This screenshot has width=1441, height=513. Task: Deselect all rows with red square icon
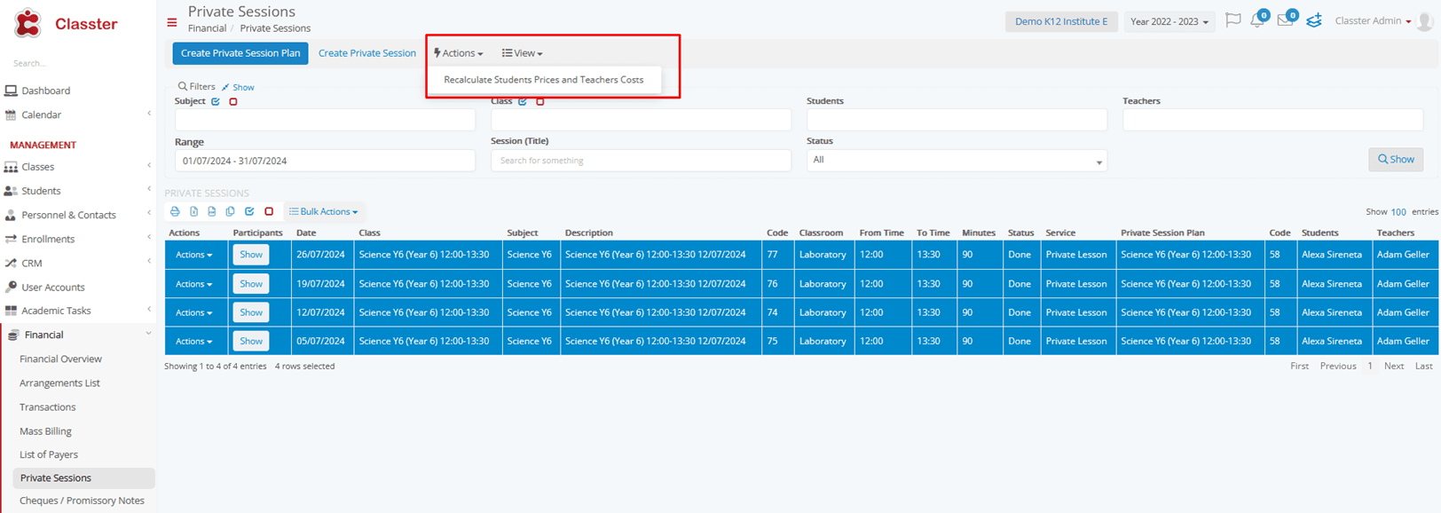tap(269, 211)
